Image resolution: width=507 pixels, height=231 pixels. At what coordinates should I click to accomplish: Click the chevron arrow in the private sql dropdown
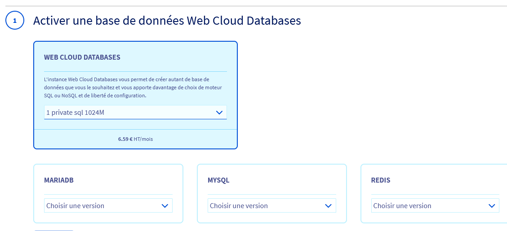219,113
